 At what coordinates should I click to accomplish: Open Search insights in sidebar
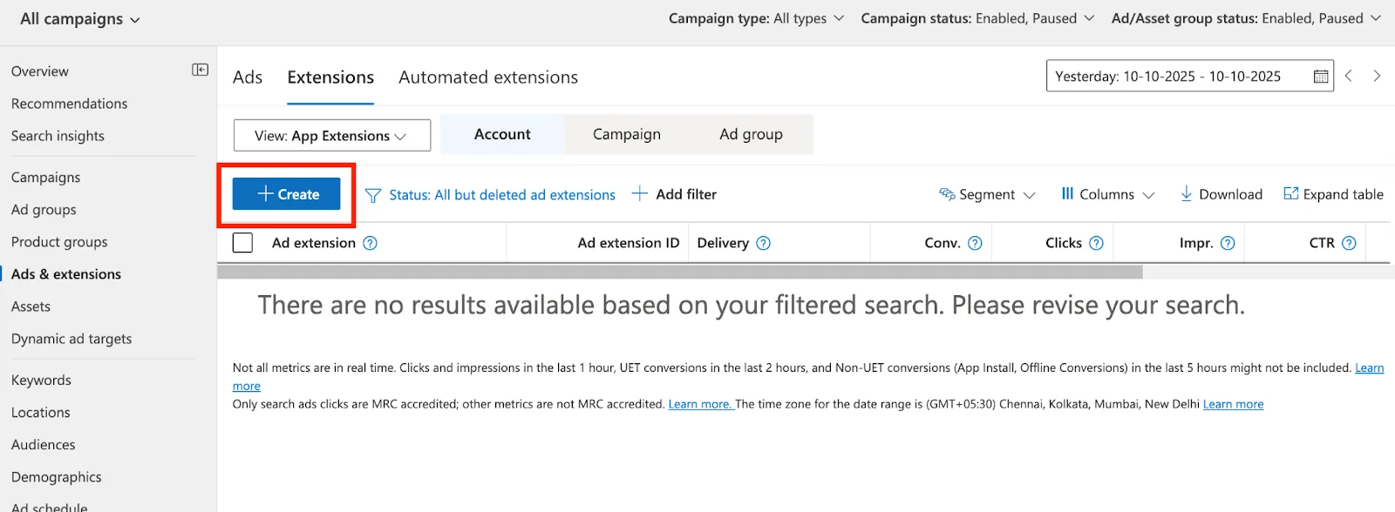pos(58,136)
